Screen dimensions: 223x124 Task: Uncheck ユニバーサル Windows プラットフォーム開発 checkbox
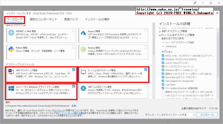pos(74,86)
